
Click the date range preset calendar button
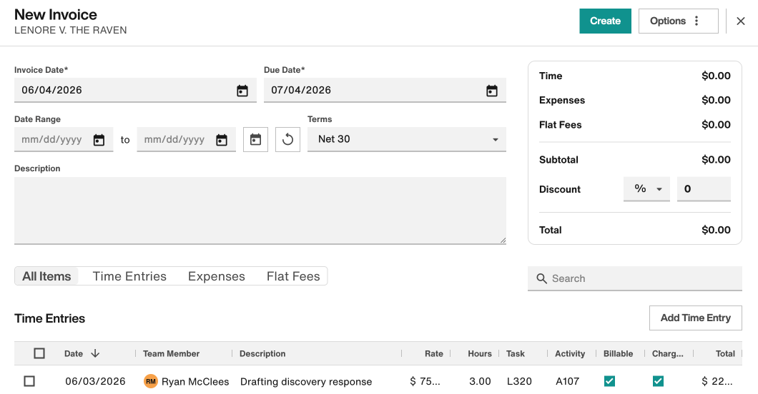tap(255, 139)
